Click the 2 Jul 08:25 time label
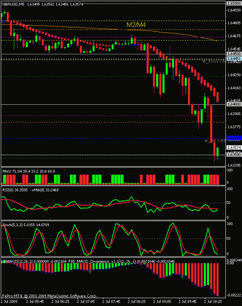Image resolution: width=242 pixels, height=306 pixels. tap(137, 302)
